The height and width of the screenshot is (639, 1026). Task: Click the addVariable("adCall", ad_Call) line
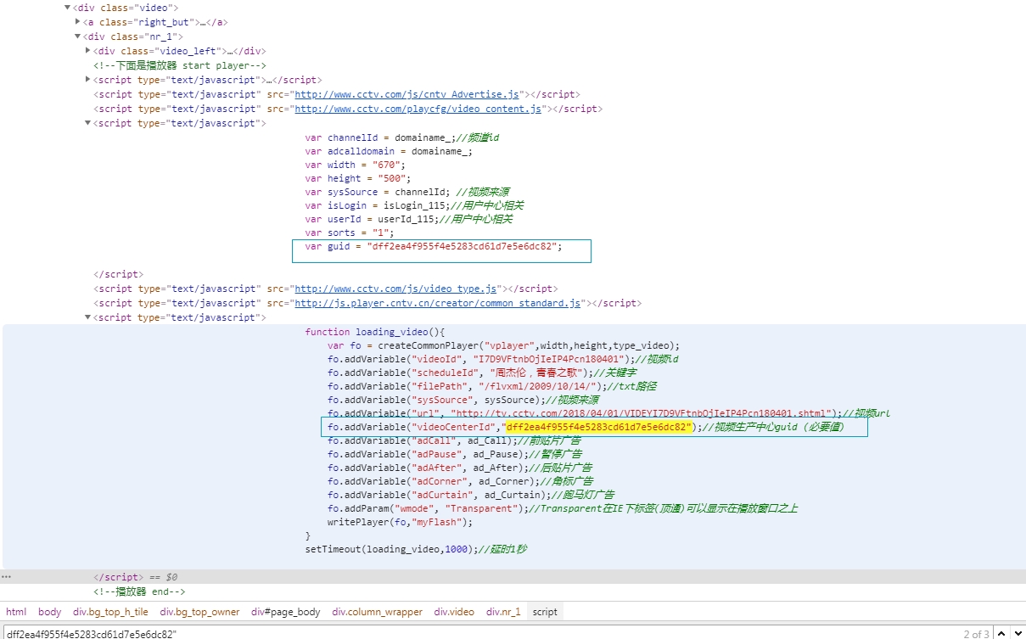point(454,440)
